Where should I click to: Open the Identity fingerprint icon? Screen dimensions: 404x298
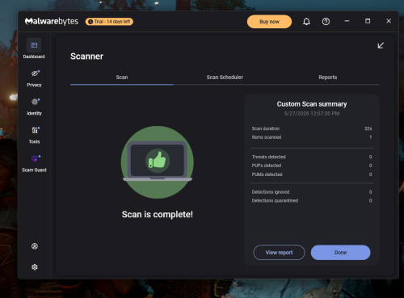click(35, 102)
